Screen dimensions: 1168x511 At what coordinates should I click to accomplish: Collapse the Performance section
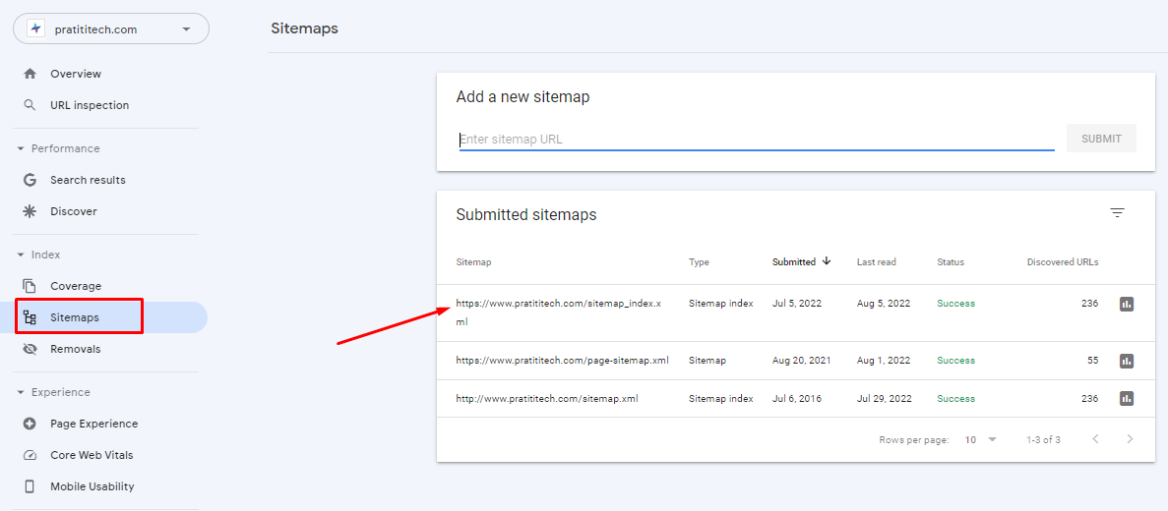coord(21,148)
